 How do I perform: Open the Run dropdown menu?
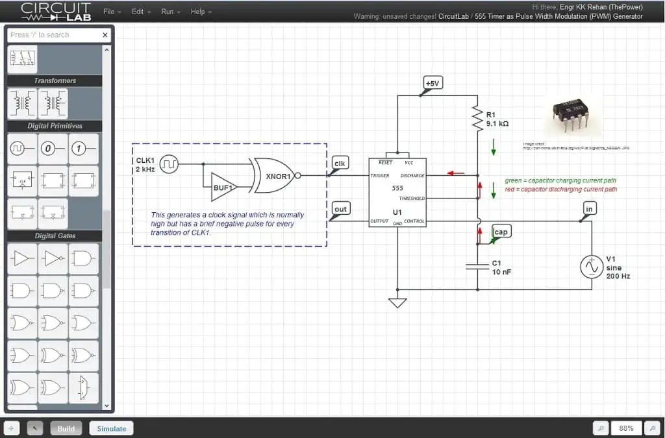168,11
